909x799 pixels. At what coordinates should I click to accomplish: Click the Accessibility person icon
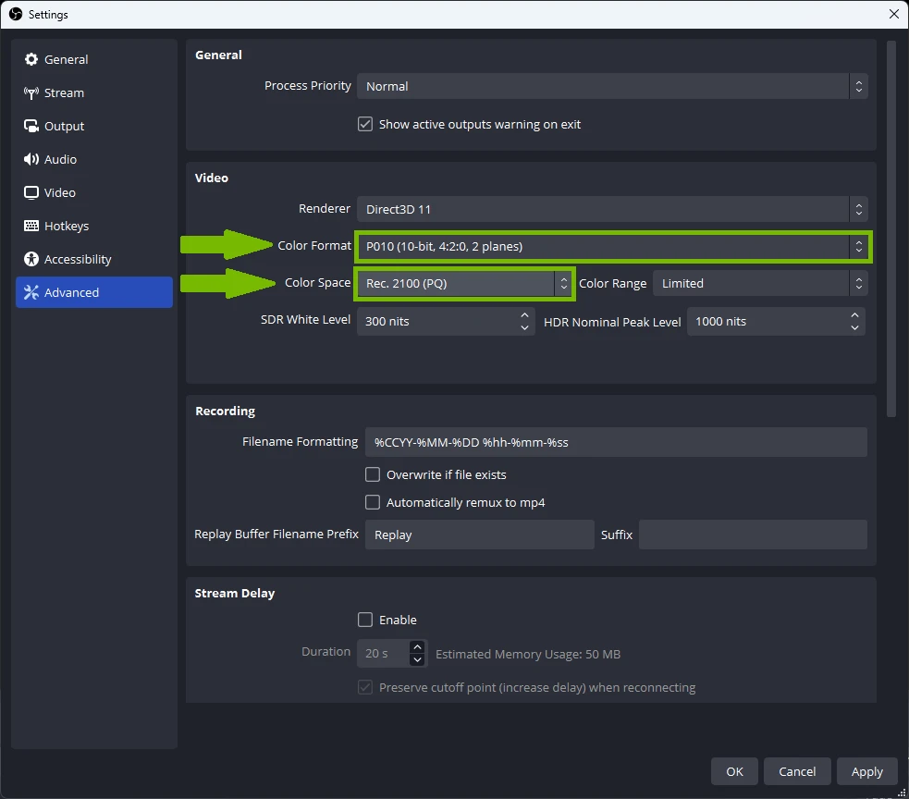point(31,259)
